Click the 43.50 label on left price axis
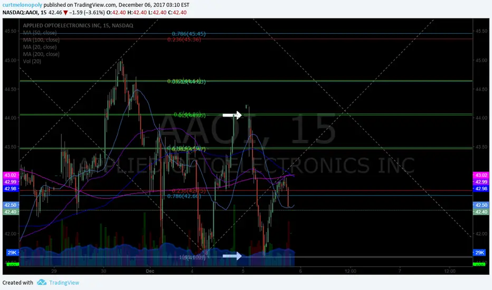Viewport: 492px width, 290px height. point(11,147)
